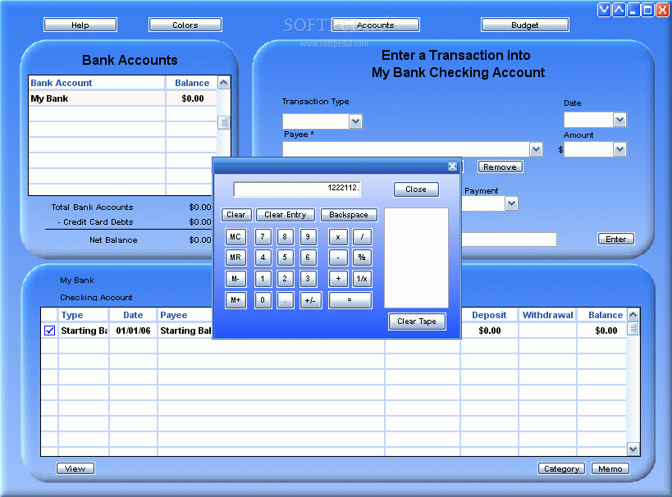The height and width of the screenshot is (497, 672).
Task: Click calculator digit 0 key
Action: click(x=263, y=300)
